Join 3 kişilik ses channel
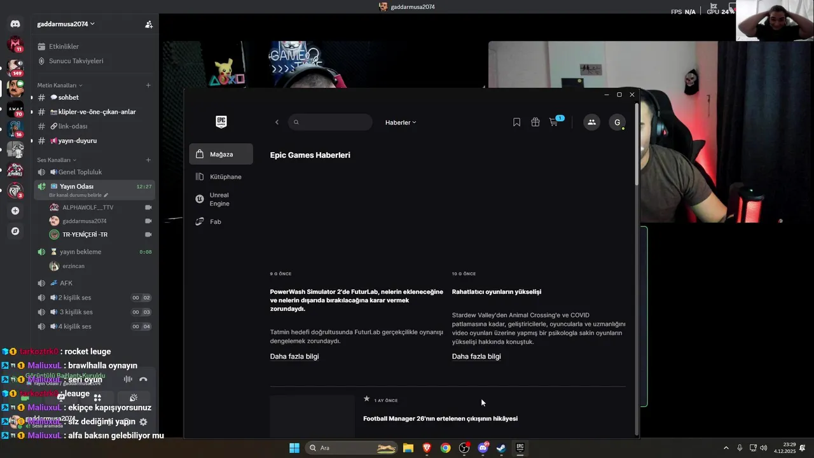The width and height of the screenshot is (814, 458). pos(95,312)
